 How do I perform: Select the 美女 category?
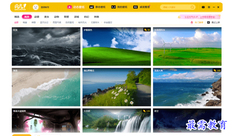click(x=47, y=17)
